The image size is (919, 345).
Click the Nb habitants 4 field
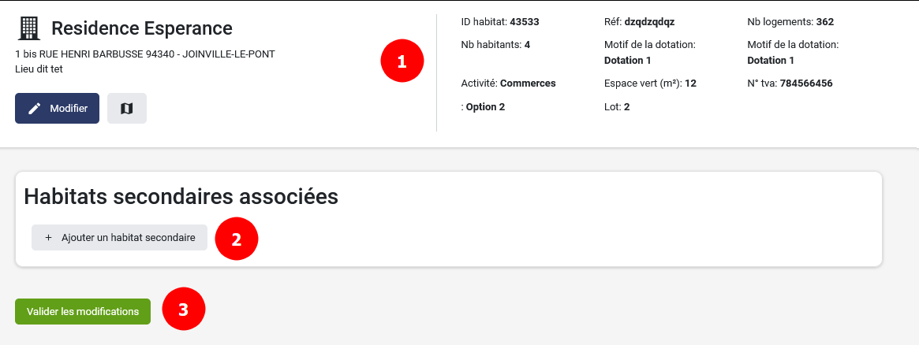click(x=495, y=44)
